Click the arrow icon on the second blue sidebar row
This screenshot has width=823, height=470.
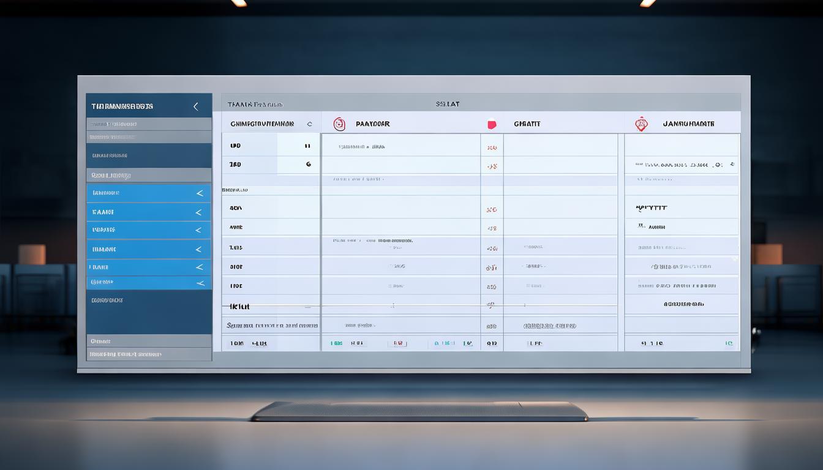[198, 212]
